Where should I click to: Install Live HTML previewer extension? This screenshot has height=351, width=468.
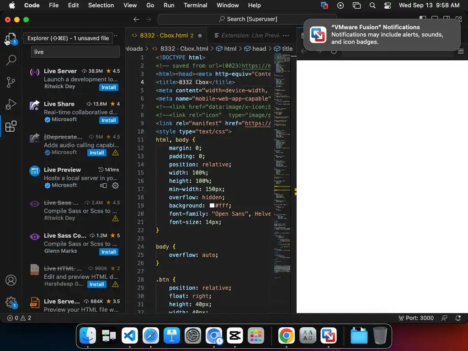tap(97, 284)
